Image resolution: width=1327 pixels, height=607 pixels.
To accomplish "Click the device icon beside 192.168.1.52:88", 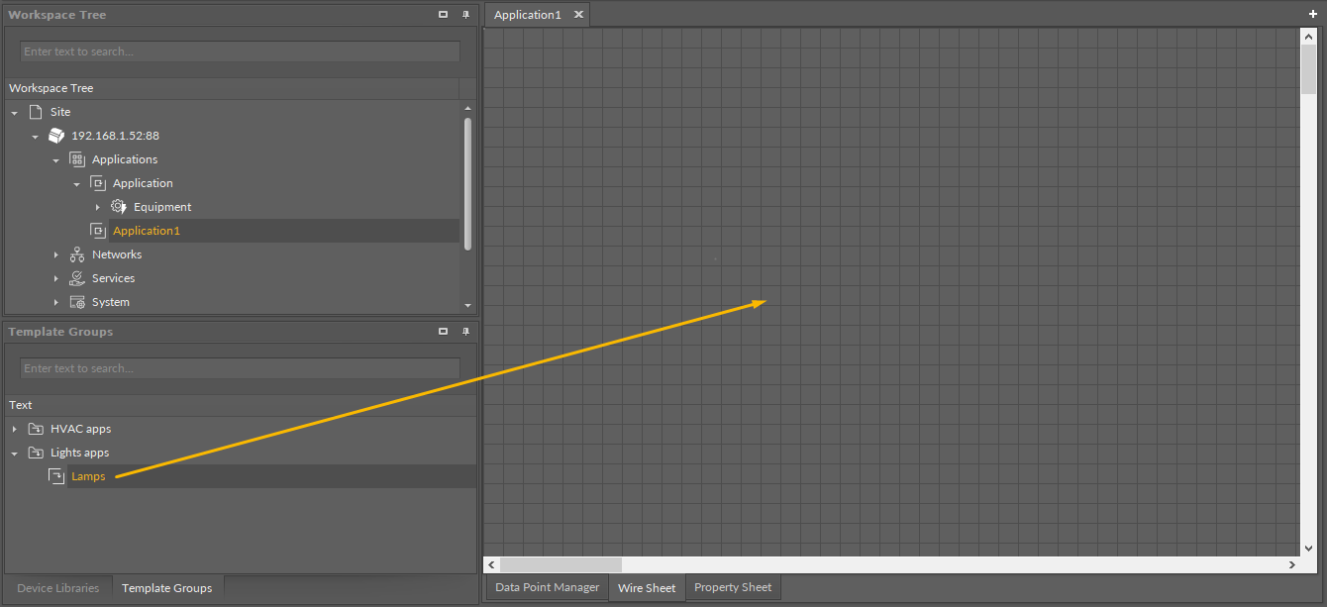I will [56, 136].
